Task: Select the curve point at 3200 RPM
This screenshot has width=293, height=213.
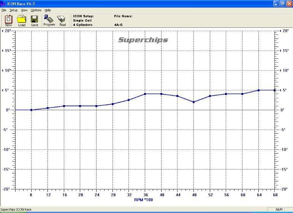Action: 128,100
